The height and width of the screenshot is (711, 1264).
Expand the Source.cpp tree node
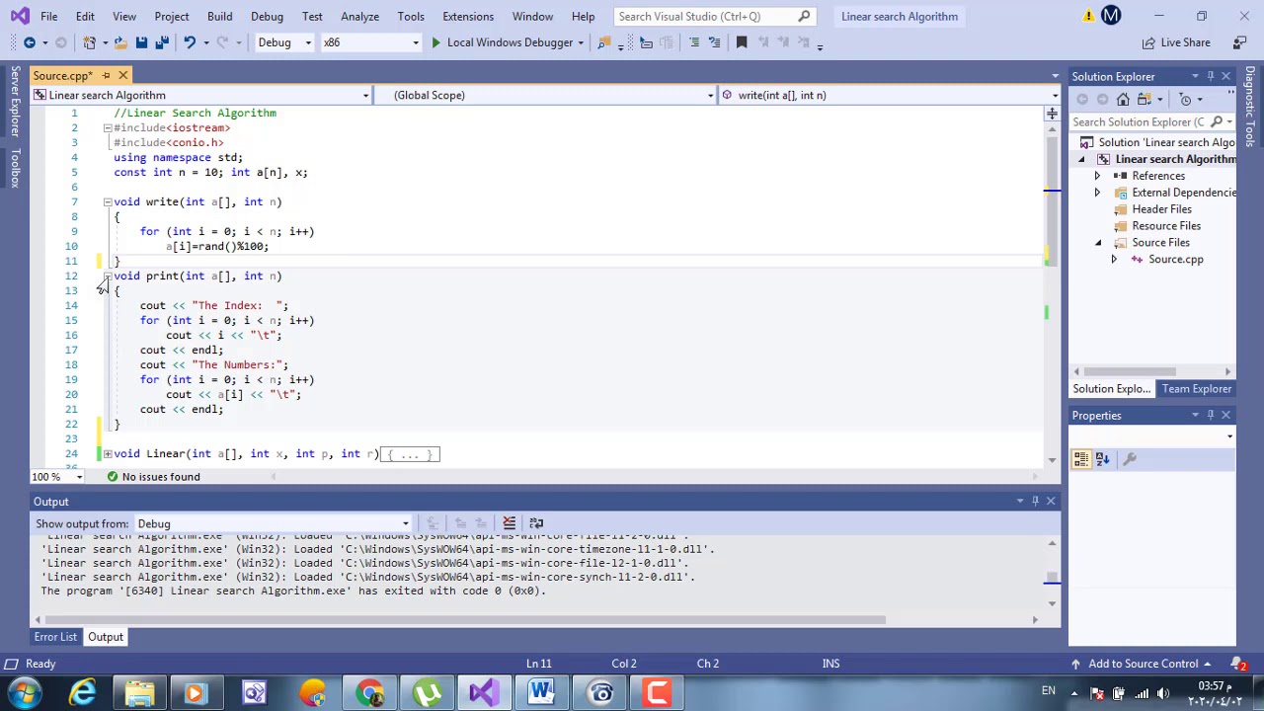[x=1114, y=259]
